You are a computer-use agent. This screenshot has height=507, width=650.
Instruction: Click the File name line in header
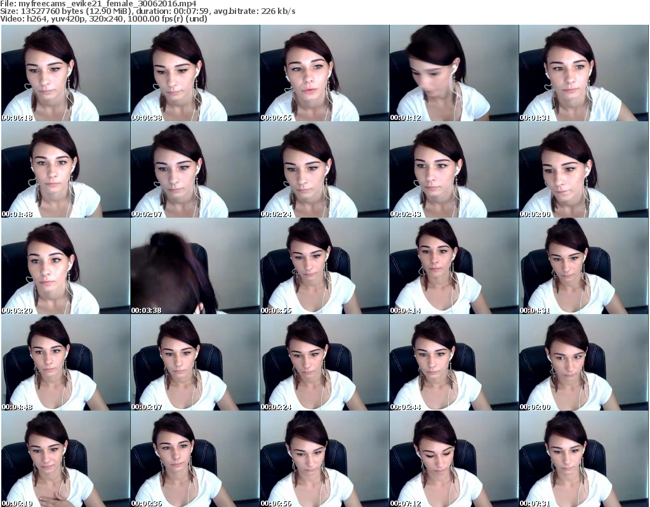98,4
